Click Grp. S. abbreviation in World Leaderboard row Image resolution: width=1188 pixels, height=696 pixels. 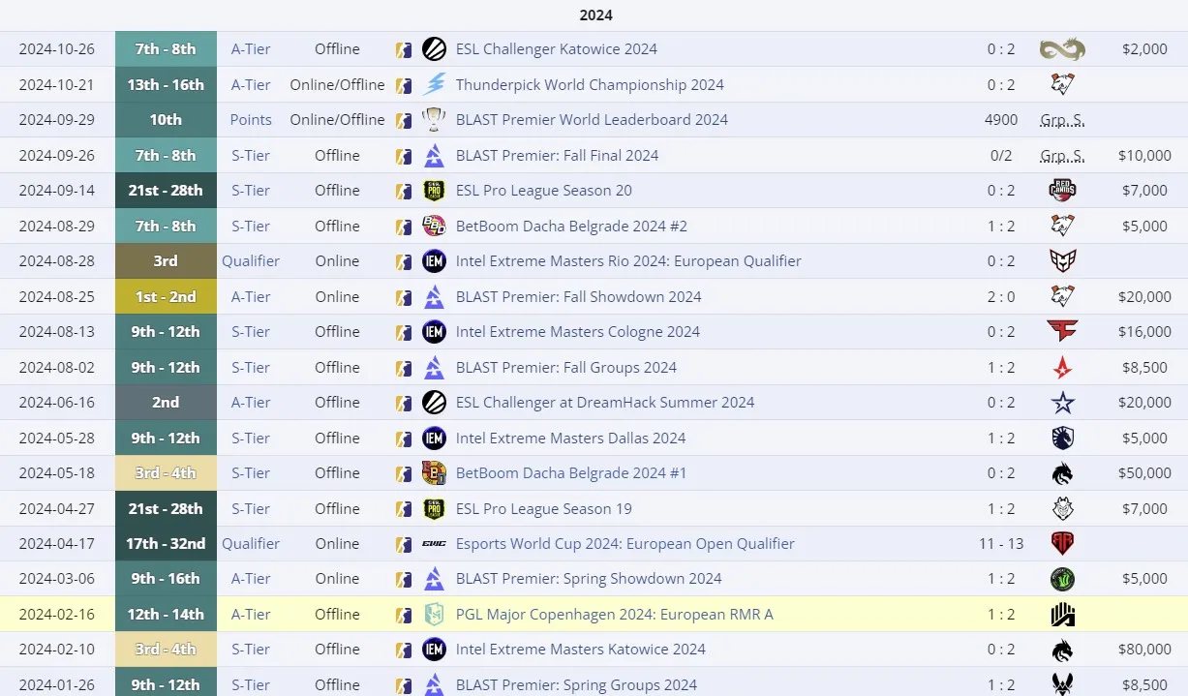[1062, 120]
